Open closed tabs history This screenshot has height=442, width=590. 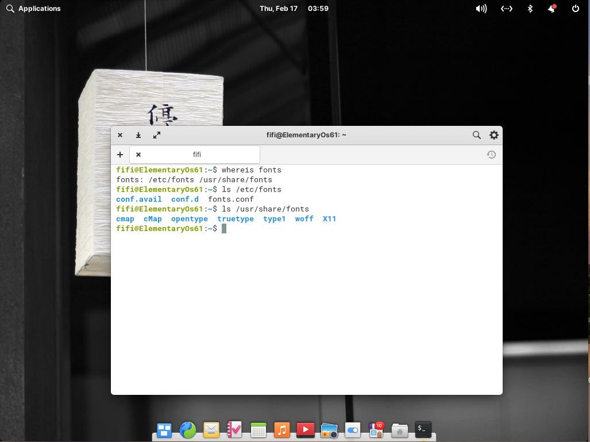(x=491, y=155)
